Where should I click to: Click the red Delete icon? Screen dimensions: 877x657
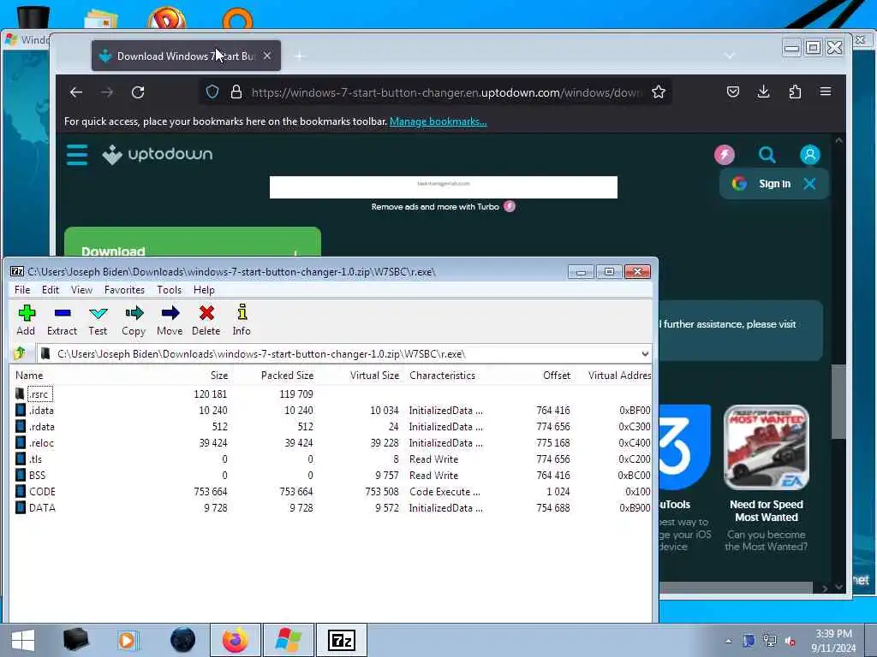(x=206, y=320)
